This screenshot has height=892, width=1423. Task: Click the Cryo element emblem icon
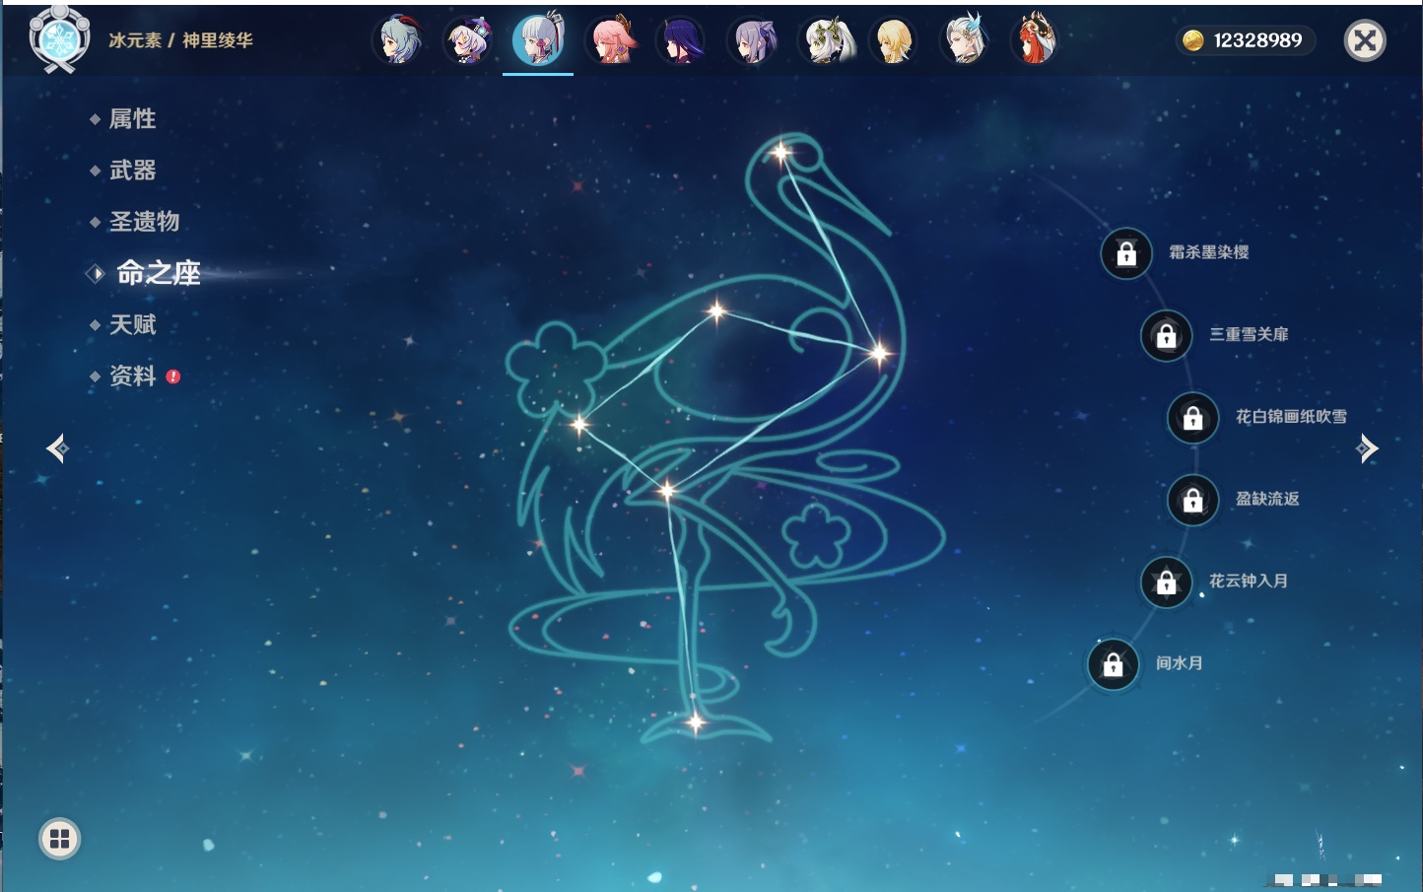click(x=59, y=39)
